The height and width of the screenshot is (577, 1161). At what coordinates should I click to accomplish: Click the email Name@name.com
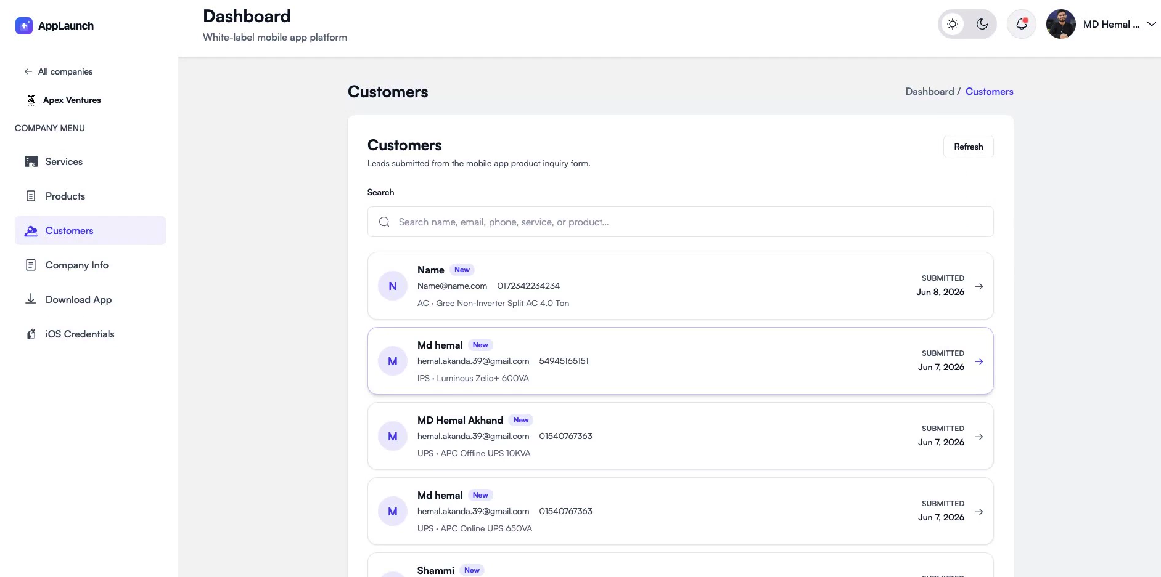(x=452, y=286)
